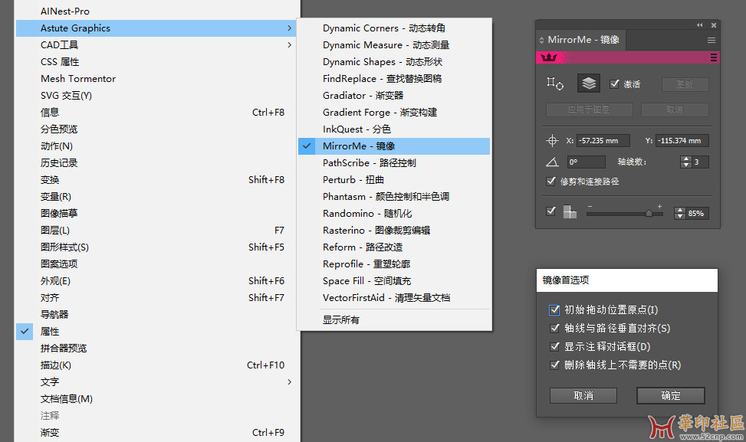
Task: Click the 85% opacity value field
Action: (x=698, y=214)
